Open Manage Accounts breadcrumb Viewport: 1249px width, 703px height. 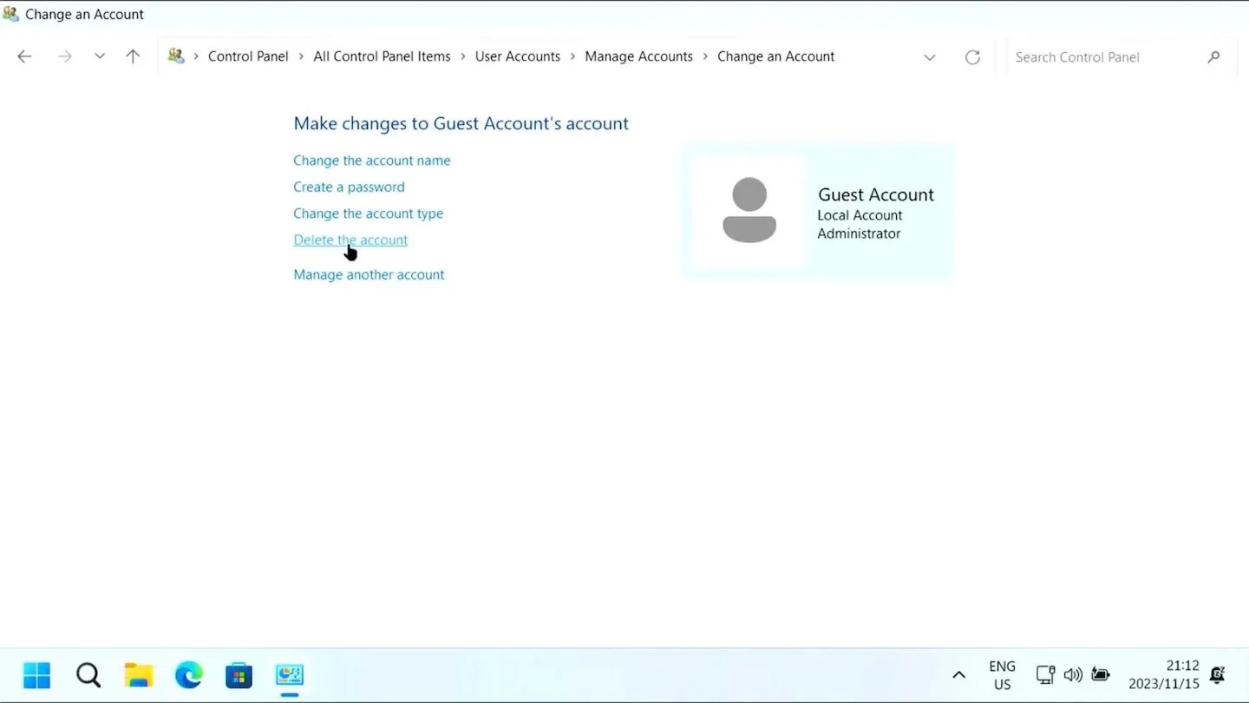[638, 56]
